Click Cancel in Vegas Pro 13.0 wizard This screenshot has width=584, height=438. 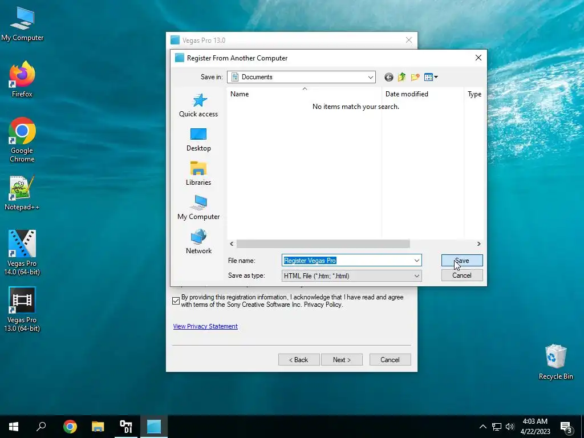point(390,360)
